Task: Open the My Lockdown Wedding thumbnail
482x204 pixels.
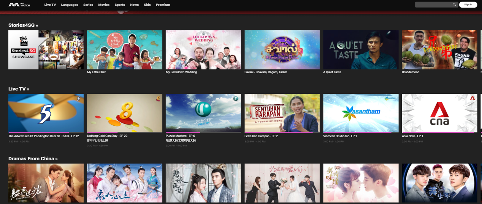Action: 203,50
